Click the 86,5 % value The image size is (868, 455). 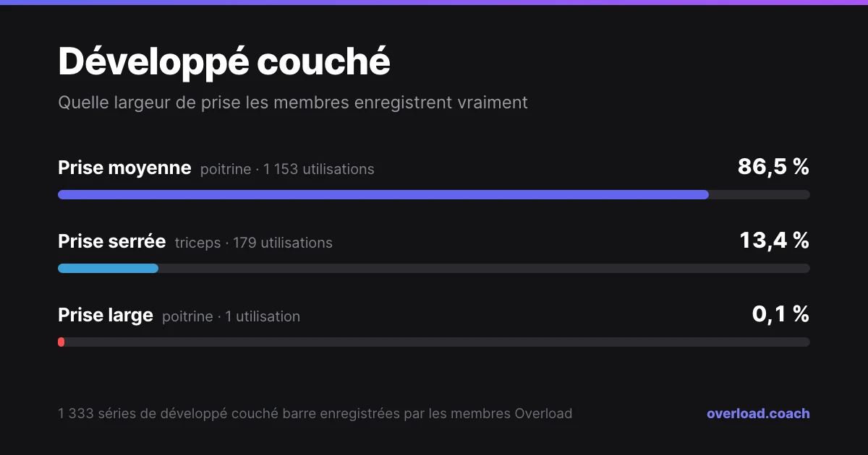(x=773, y=167)
